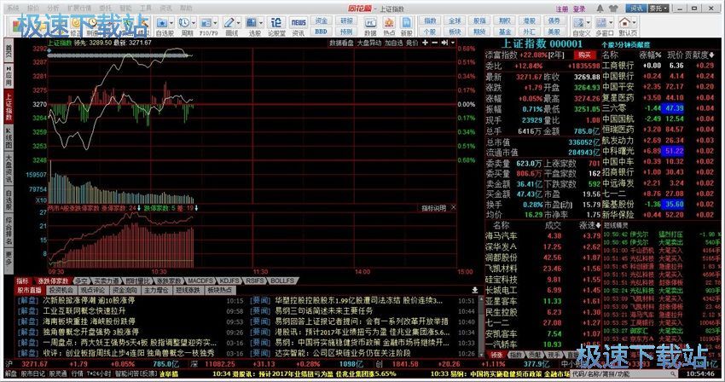Click the down arrow after 差 19
Screen dimensions: 725x382
[196, 208]
